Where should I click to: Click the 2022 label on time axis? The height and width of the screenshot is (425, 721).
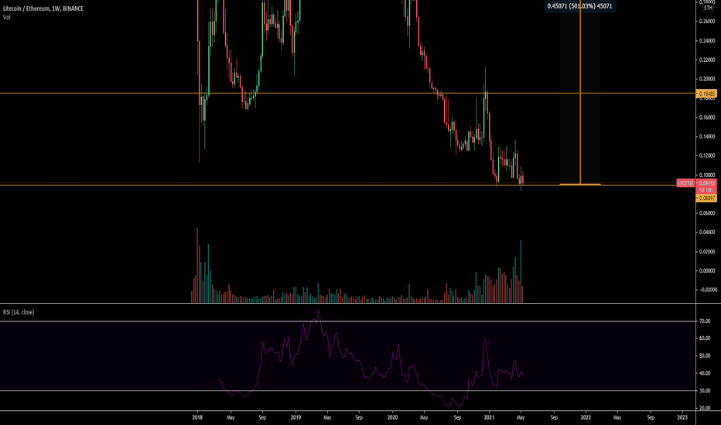click(x=586, y=417)
